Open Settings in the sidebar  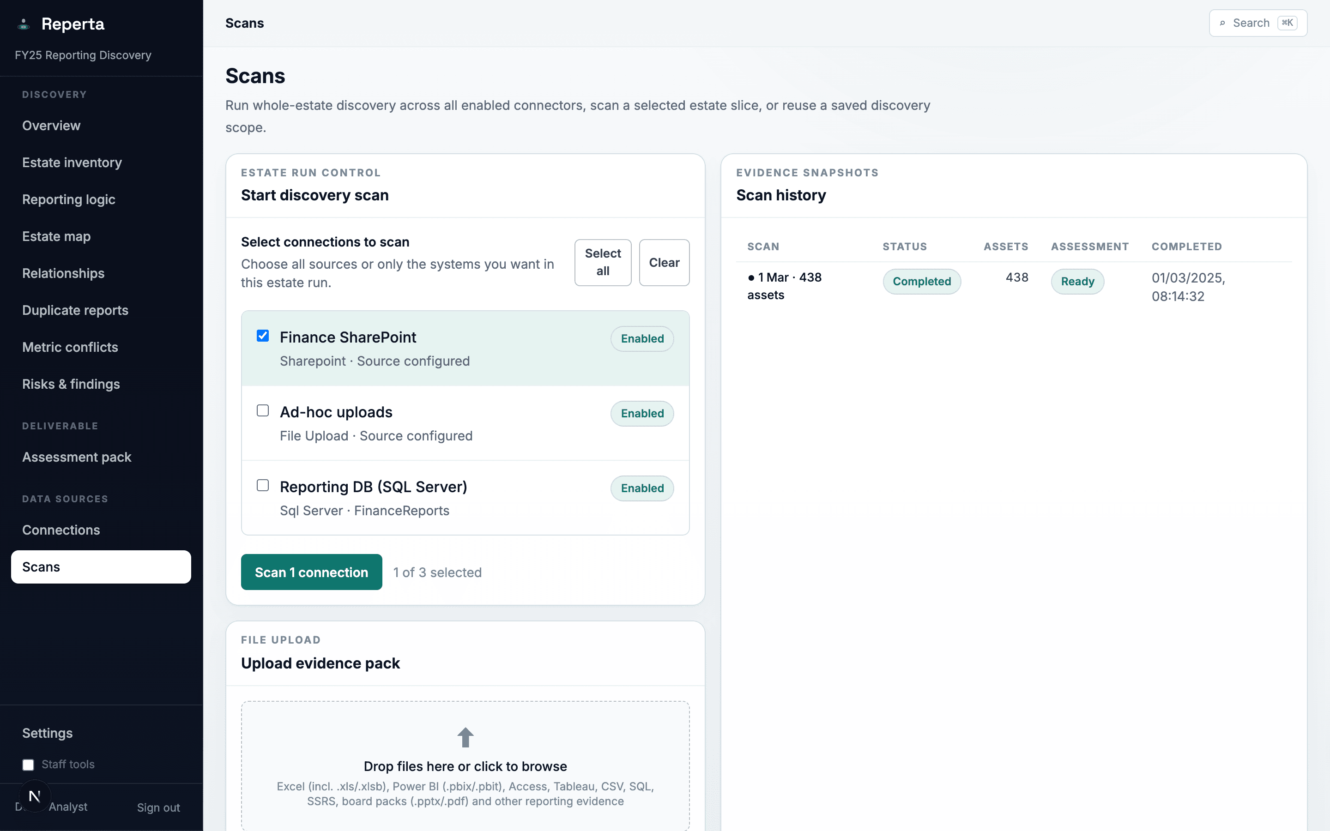pyautogui.click(x=101, y=733)
